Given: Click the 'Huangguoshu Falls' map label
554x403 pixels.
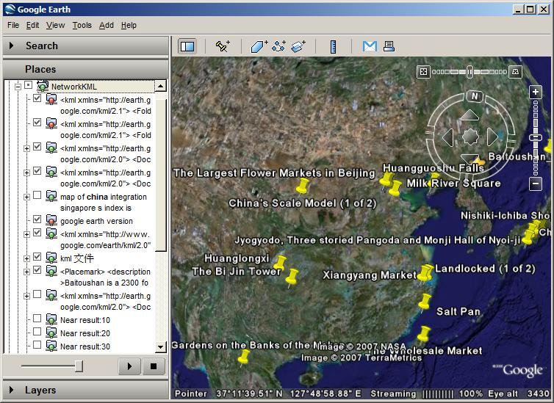Looking at the screenshot, I should 434,168.
